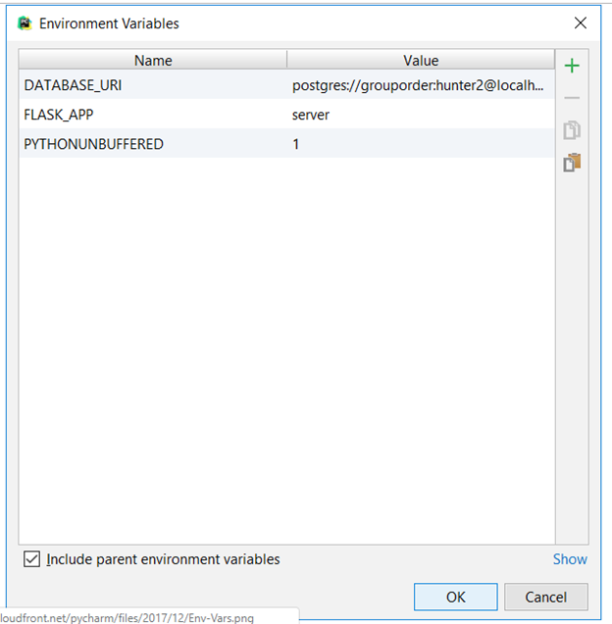This screenshot has width=612, height=624.
Task: Confirm with the OK button
Action: click(x=455, y=597)
